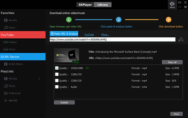Click the Done button
The height and width of the screenshot is (118, 188).
pos(176,114)
